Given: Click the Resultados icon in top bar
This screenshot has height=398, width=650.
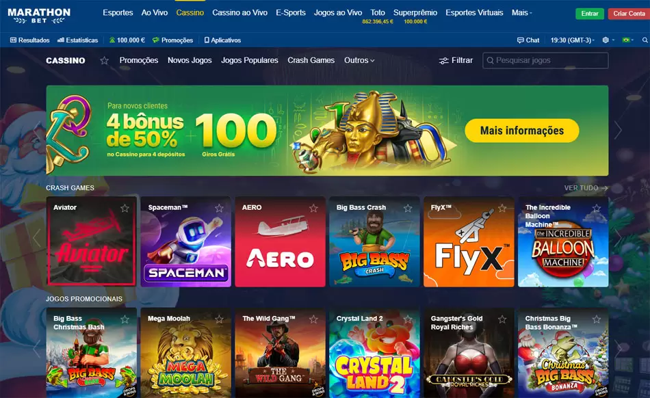Looking at the screenshot, I should tap(13, 40).
